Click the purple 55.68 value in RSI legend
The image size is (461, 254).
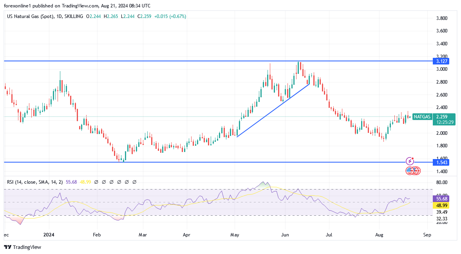point(71,182)
